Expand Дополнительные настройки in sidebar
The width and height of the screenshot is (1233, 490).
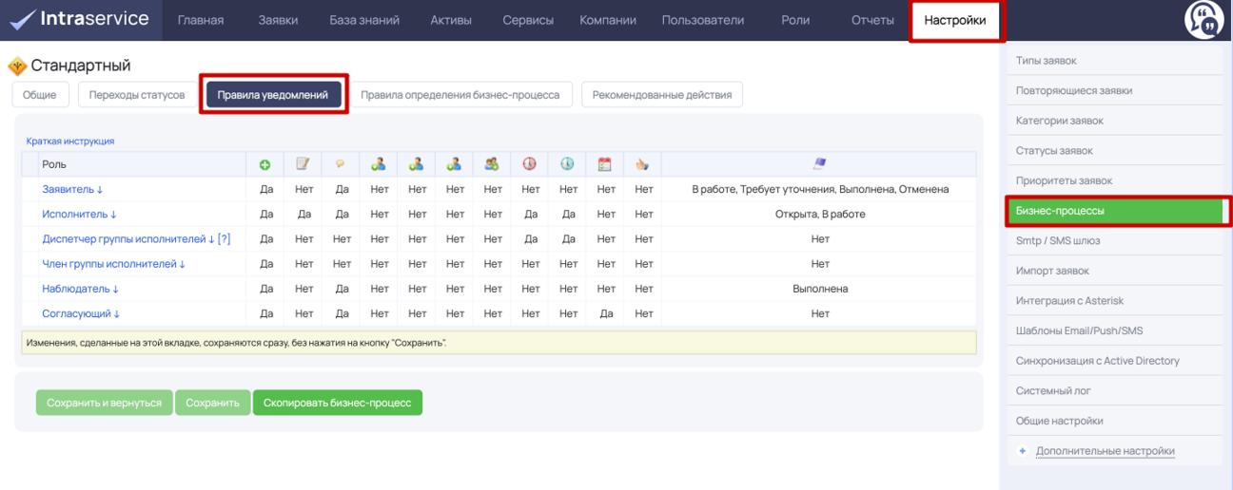coord(1105,451)
